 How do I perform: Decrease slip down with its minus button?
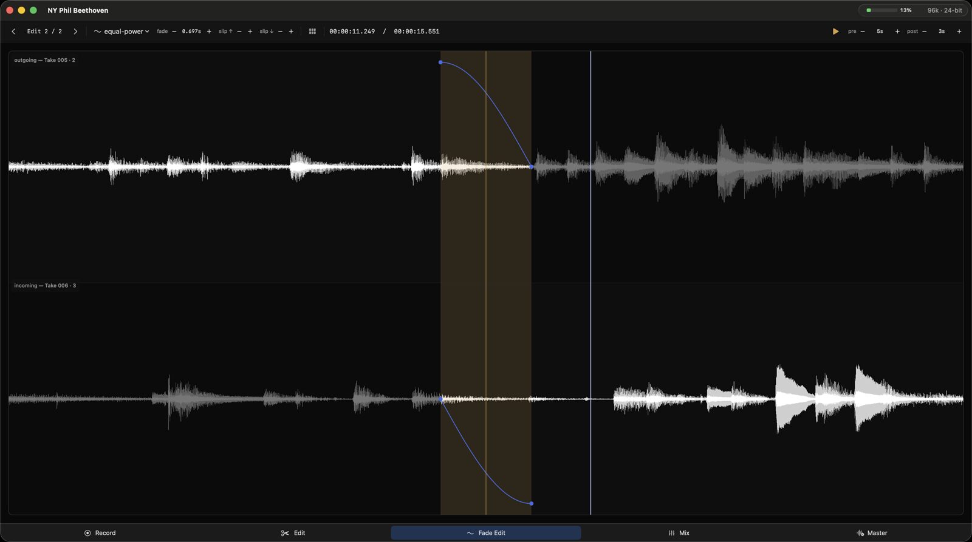(280, 32)
